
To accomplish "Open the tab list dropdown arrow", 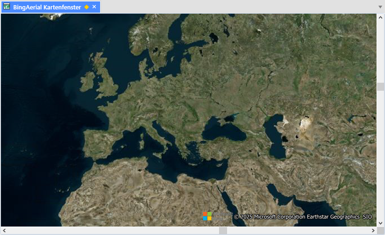I will click(380, 7).
